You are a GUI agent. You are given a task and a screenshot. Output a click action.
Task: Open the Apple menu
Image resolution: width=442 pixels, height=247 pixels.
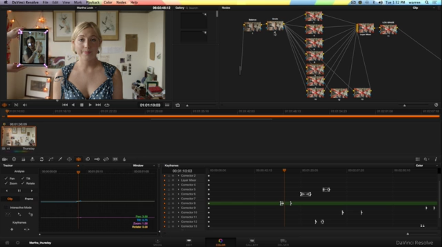[x=6, y=2]
